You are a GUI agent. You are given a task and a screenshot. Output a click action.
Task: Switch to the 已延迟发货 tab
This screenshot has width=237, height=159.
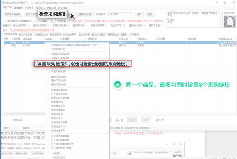55,34
